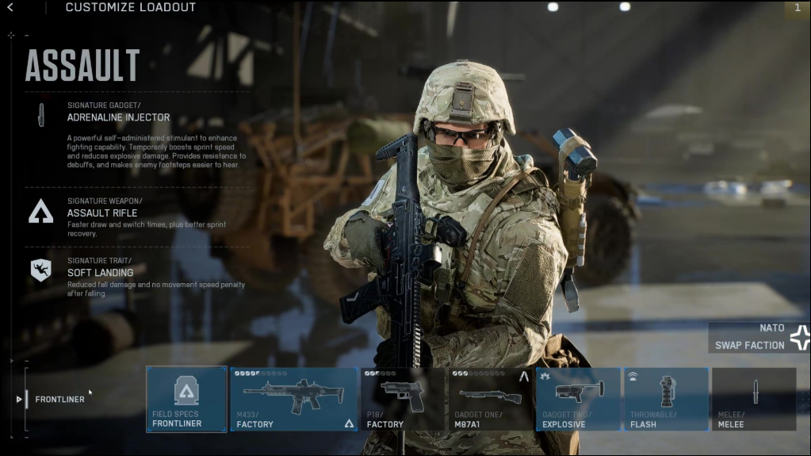Click the Assault Rifle signature weapon title
811x456 pixels.
[102, 213]
